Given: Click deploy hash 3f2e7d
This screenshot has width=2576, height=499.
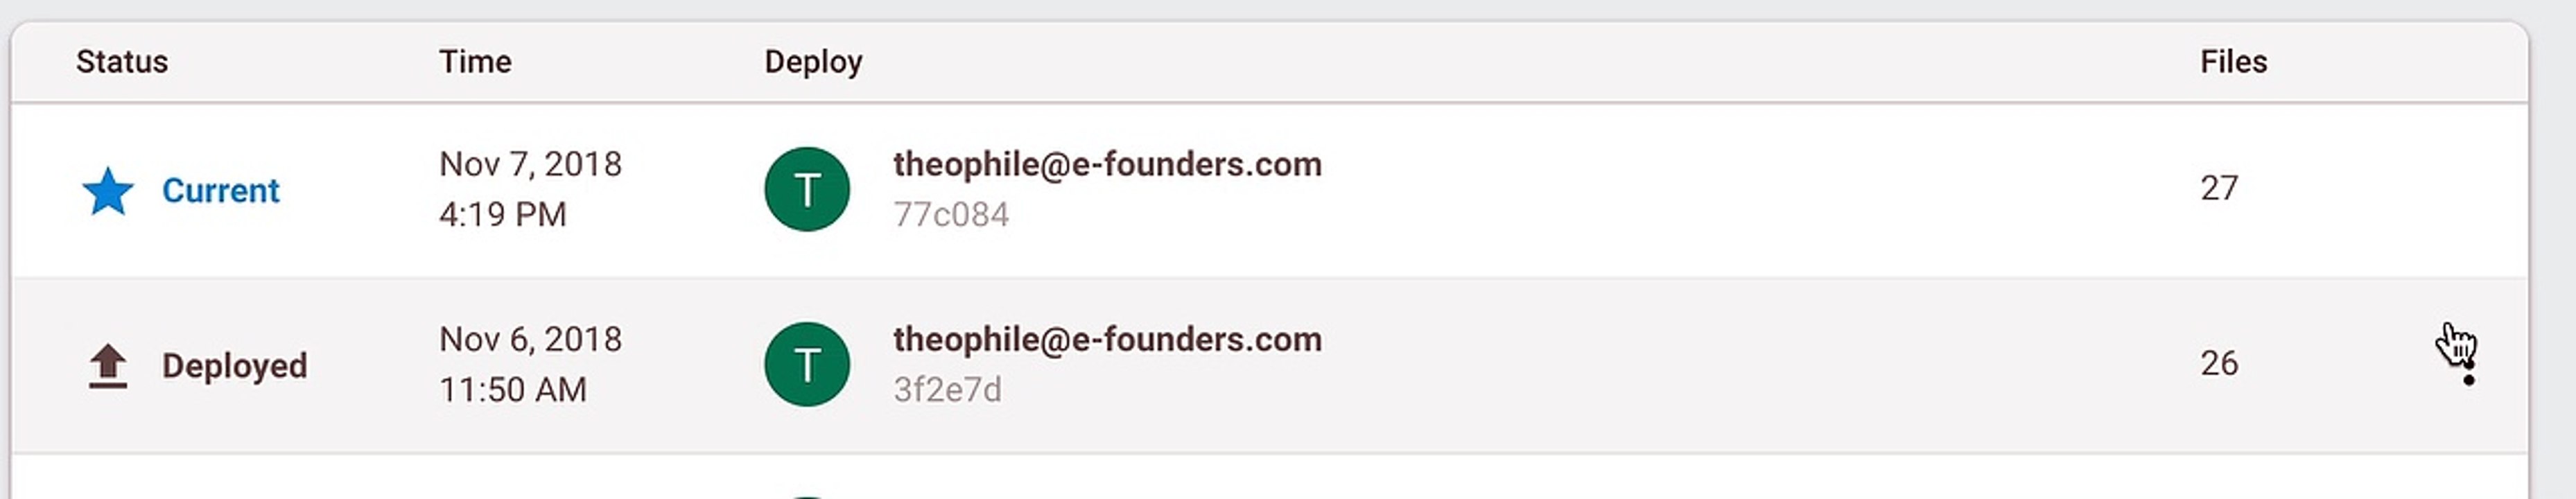Looking at the screenshot, I should click(x=947, y=390).
